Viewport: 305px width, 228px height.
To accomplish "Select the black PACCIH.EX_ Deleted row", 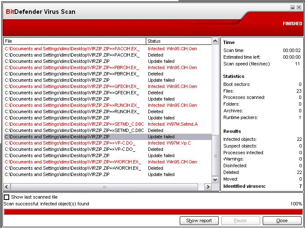I will coord(108,55).
